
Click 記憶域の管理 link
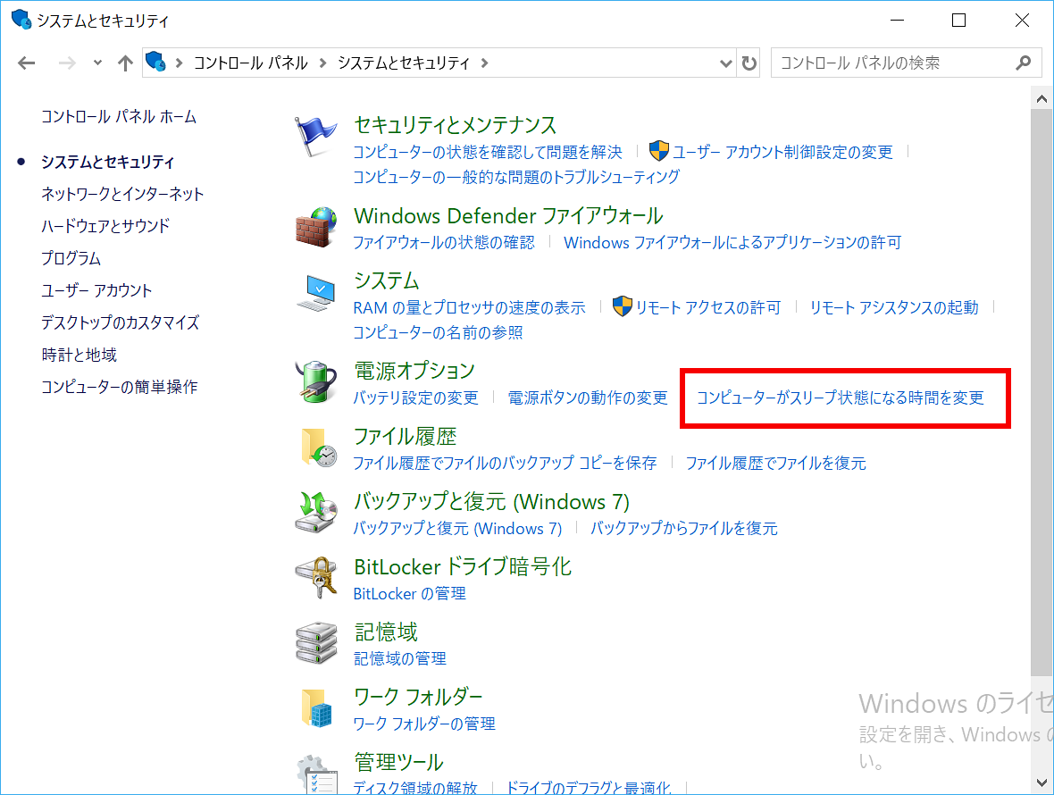tap(400, 658)
